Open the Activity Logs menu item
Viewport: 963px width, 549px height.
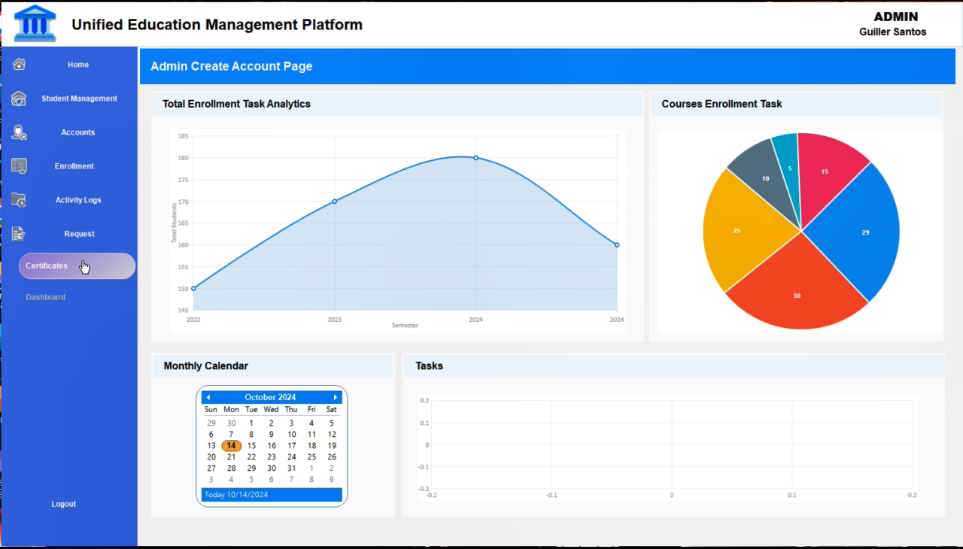[x=78, y=200]
